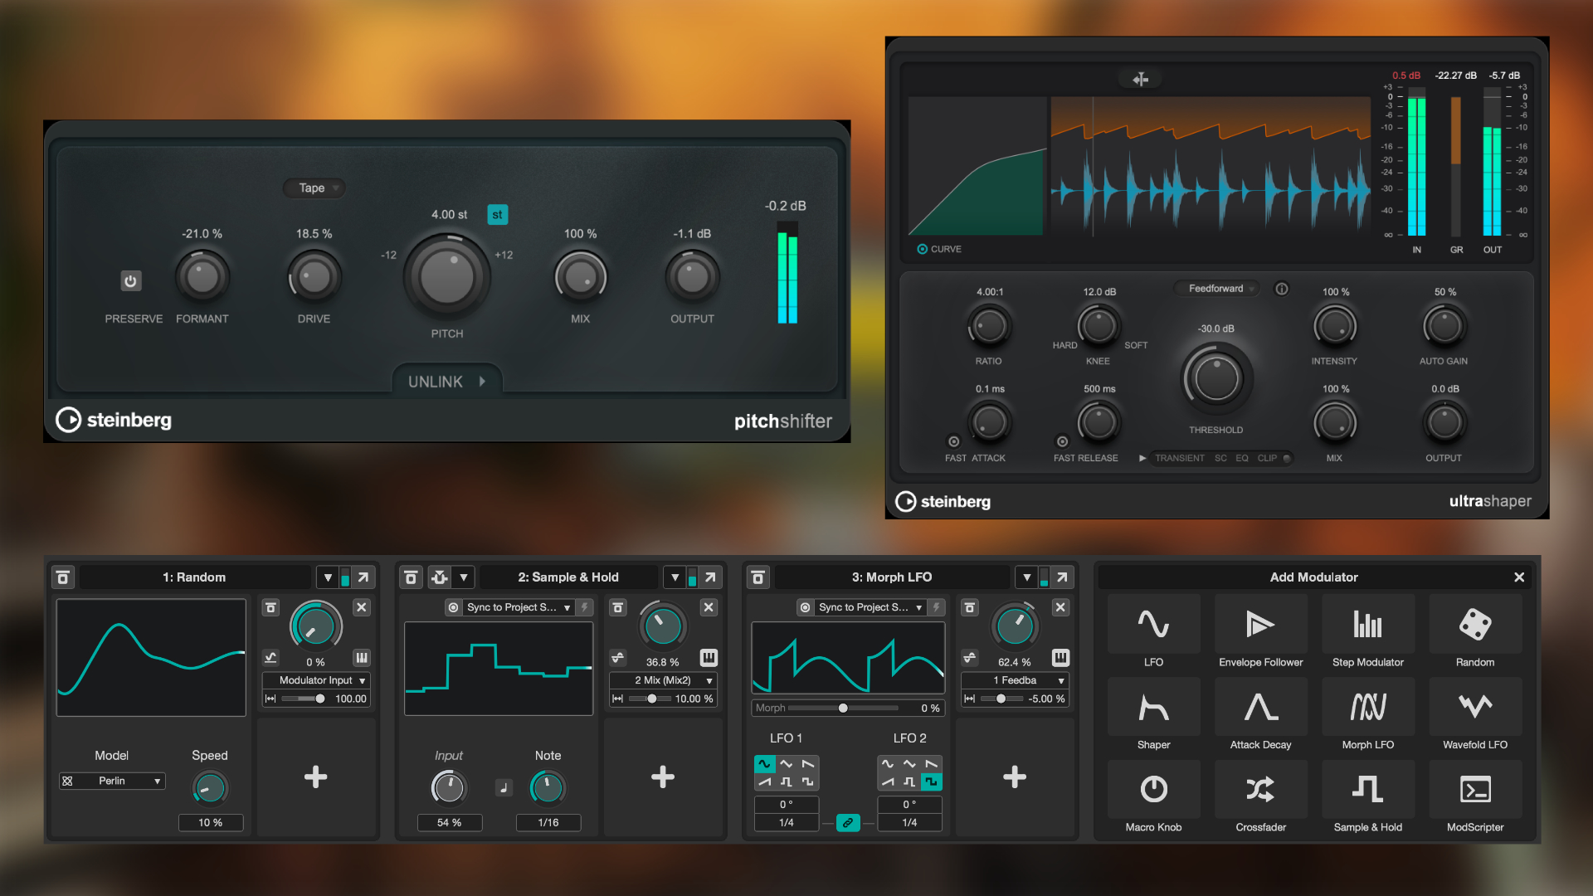Open the Tape mode dropdown on pitchshifter

(314, 188)
